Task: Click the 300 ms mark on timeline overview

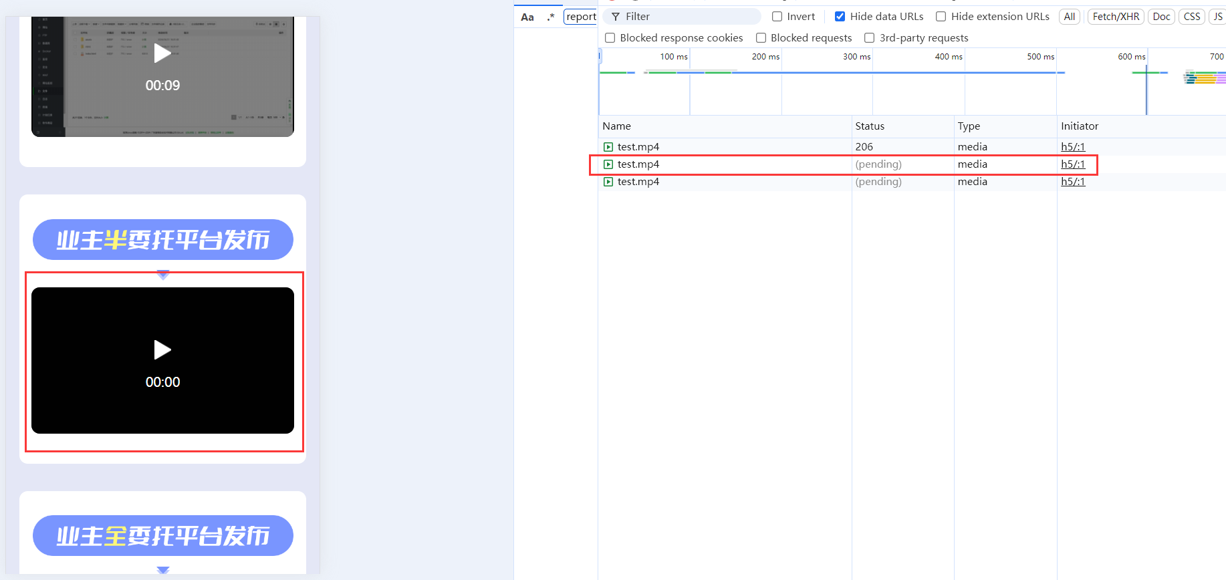Action: (856, 57)
